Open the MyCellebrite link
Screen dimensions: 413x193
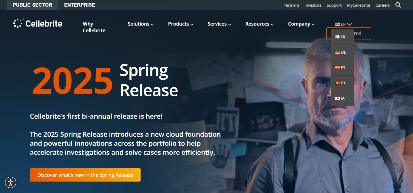click(x=359, y=5)
